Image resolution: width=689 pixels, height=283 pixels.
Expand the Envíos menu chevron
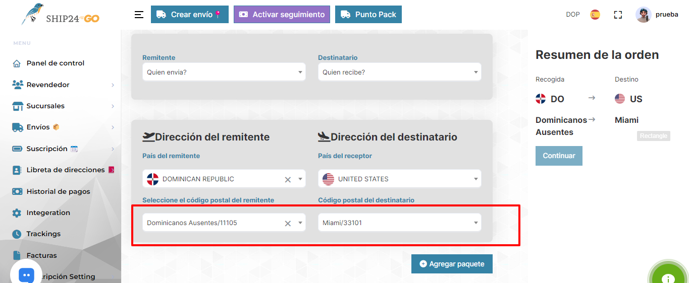point(113,127)
